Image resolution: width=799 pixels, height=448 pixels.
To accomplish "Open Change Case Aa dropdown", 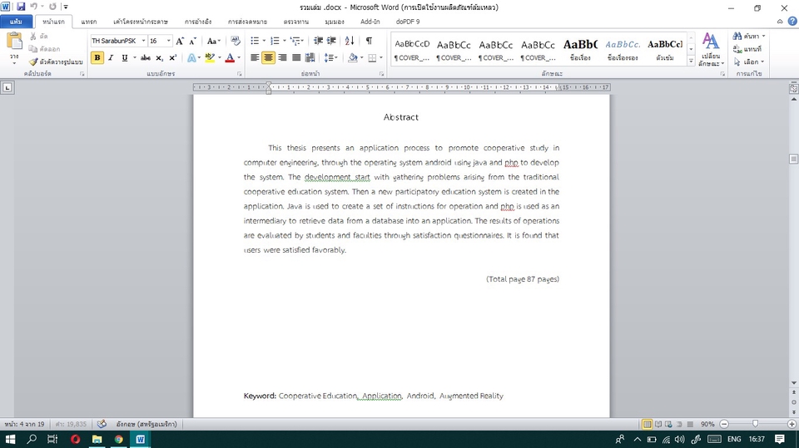I will [x=214, y=41].
